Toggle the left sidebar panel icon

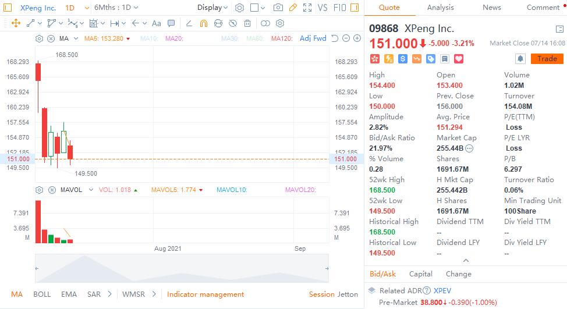(8, 8)
